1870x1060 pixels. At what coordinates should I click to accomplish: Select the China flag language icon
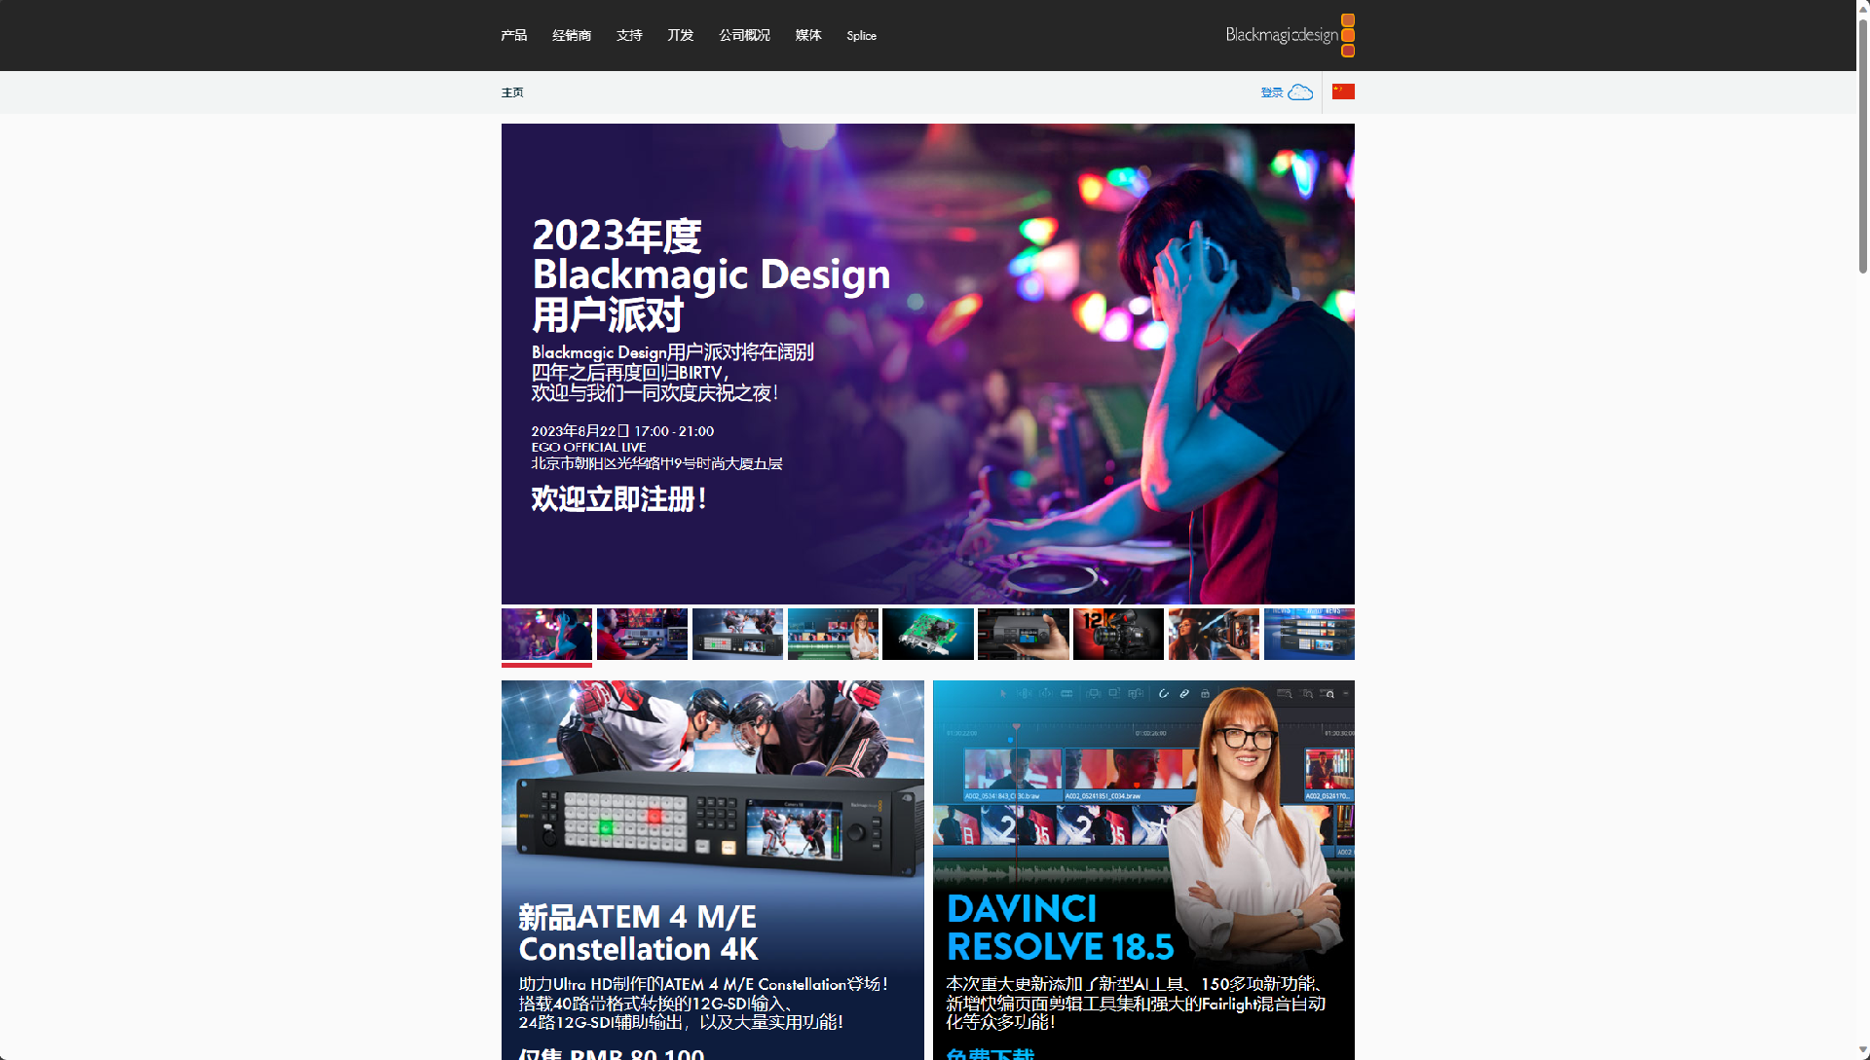(x=1343, y=92)
